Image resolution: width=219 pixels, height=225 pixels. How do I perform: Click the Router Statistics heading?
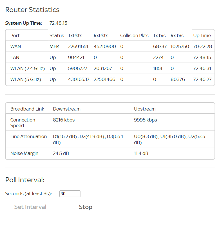tap(32, 10)
